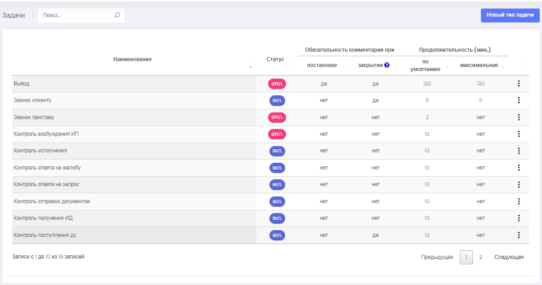
Task: Toggle the откл. status for Контроль возбуждения ИП
Action: click(x=277, y=134)
